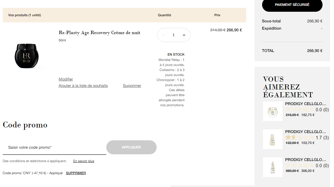Viewport: 334px width, 187px height.
Task: Click the discounted price 266,90 € in product row
Action: 234,30
